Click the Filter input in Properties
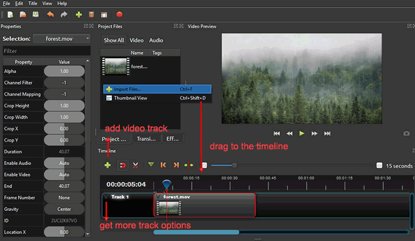 point(45,51)
